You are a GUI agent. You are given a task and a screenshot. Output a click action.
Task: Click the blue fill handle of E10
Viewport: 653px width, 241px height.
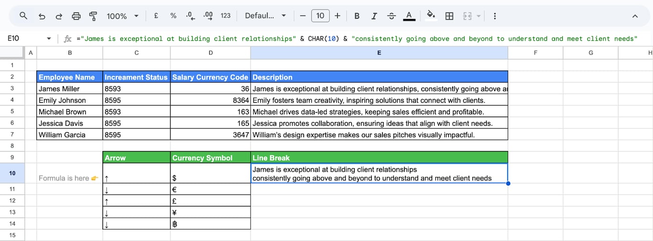(x=508, y=183)
